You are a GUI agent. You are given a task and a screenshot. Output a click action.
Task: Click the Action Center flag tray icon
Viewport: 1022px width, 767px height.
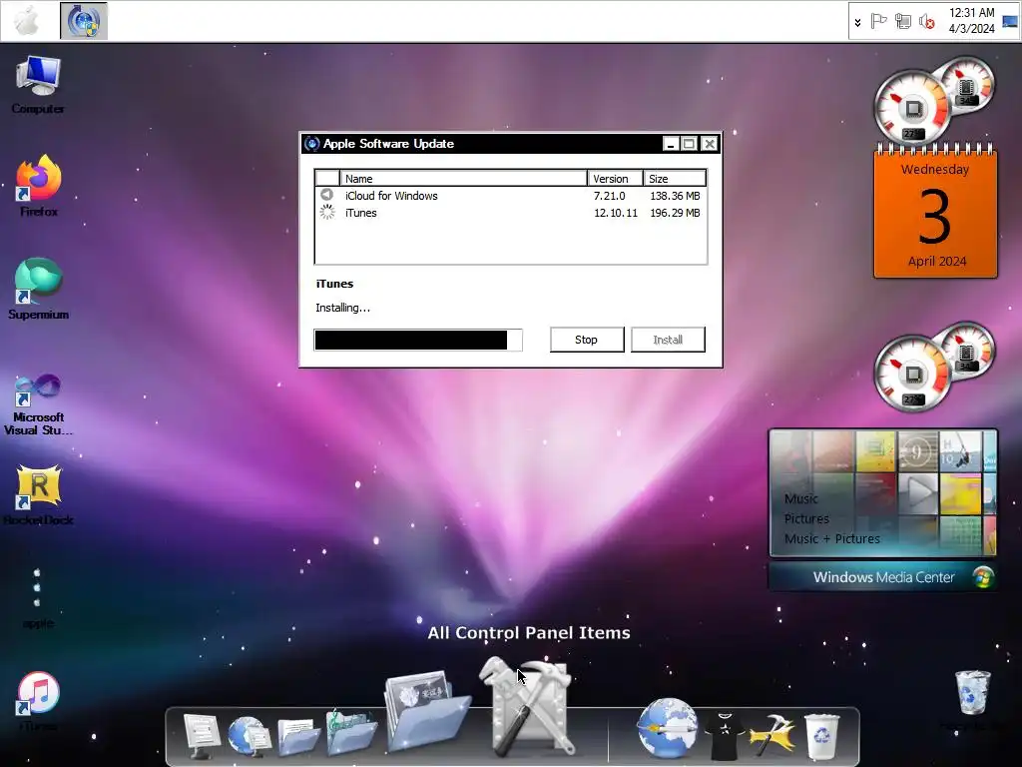coord(878,22)
